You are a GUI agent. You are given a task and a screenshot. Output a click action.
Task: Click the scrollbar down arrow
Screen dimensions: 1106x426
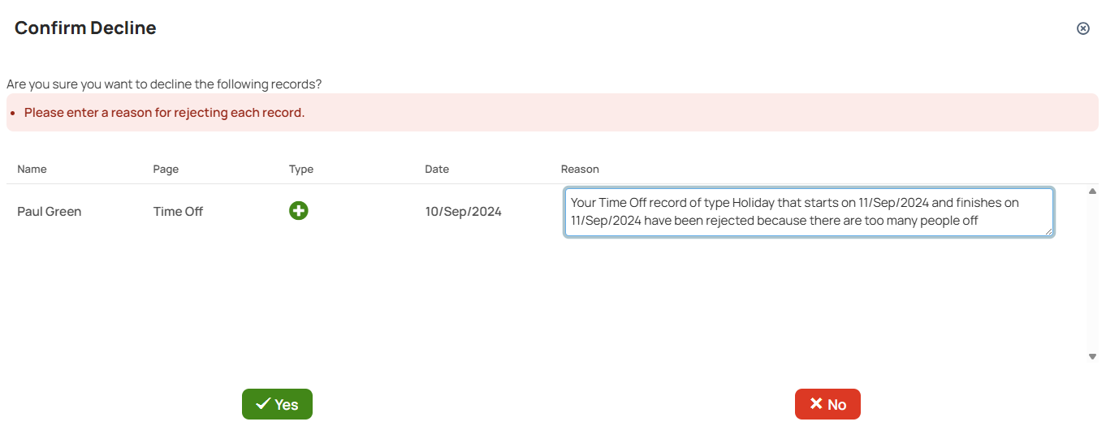coord(1092,356)
